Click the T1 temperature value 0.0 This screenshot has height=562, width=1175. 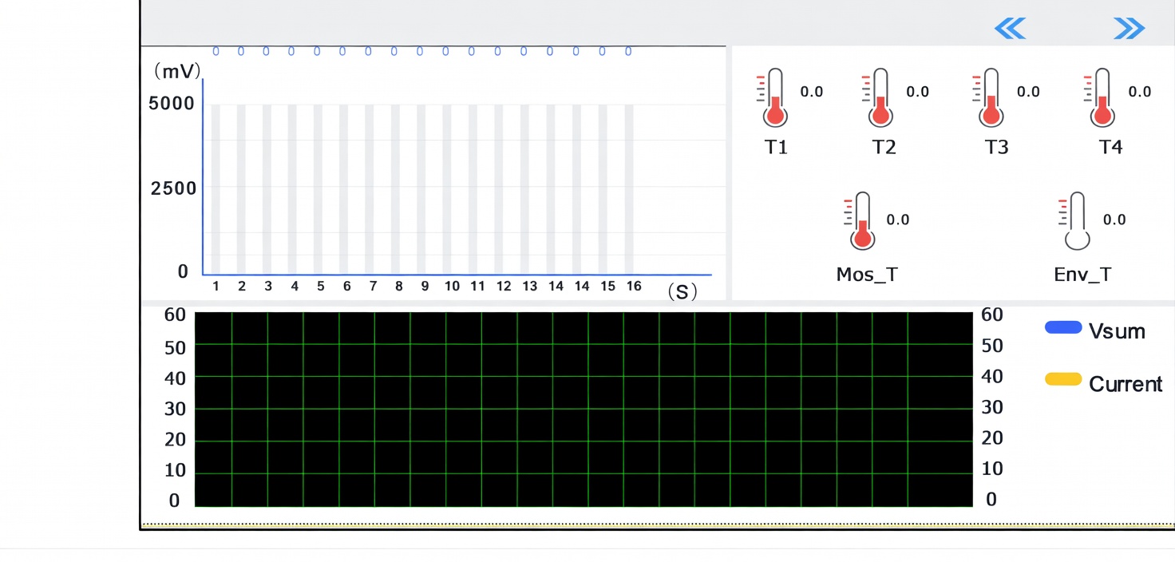click(x=811, y=92)
